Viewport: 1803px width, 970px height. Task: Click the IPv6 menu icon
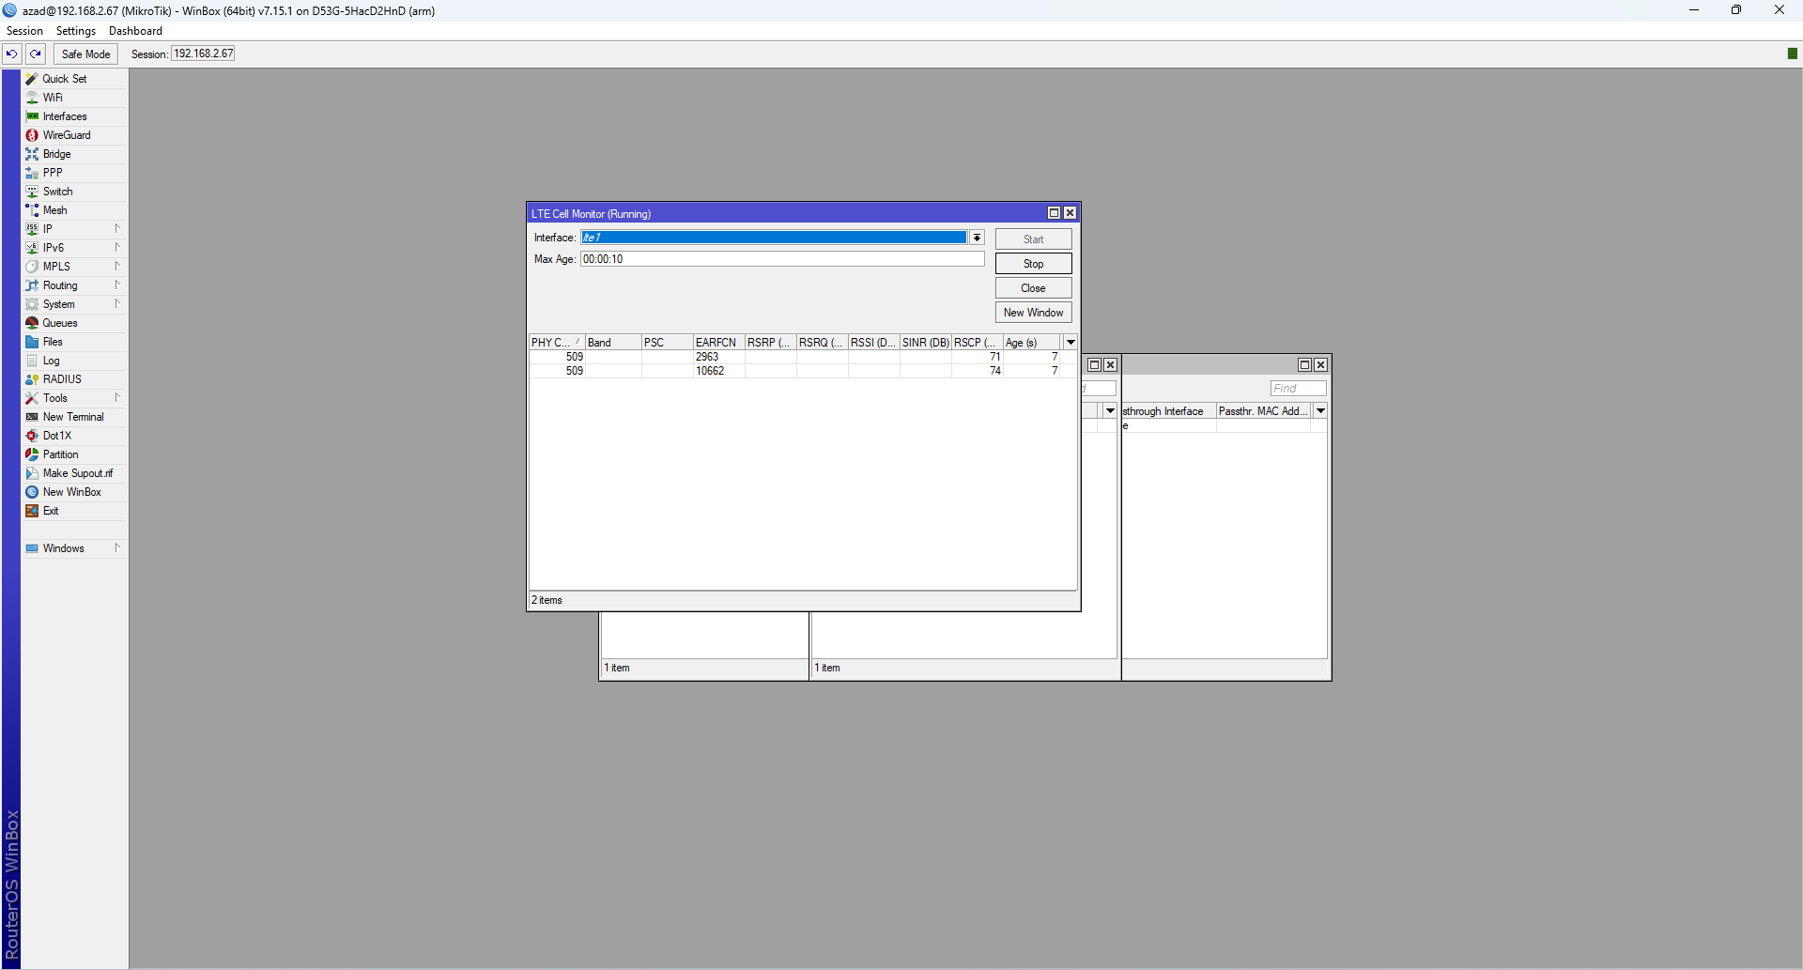click(32, 248)
